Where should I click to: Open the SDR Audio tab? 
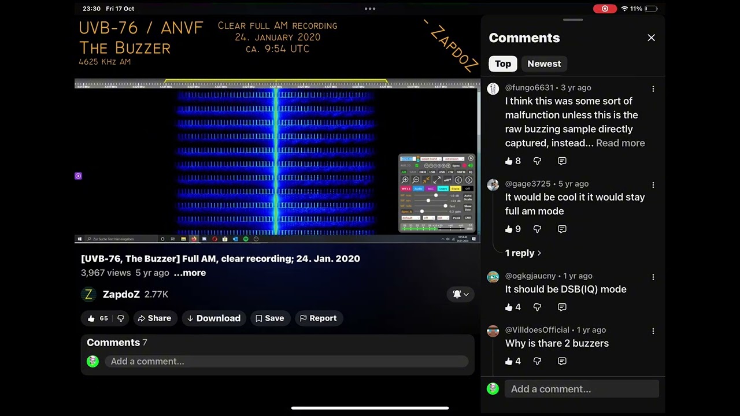(x=419, y=189)
